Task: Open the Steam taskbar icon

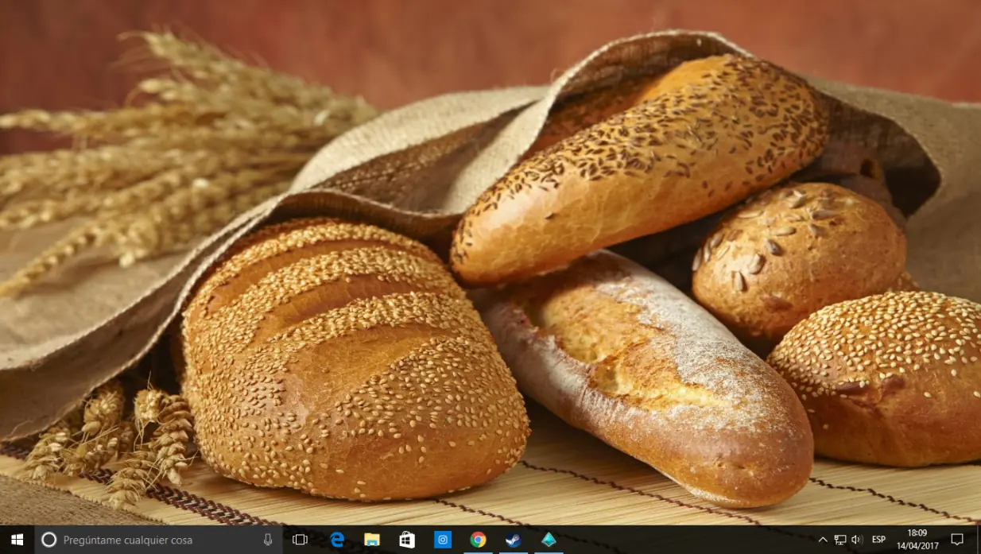Action: coord(514,540)
